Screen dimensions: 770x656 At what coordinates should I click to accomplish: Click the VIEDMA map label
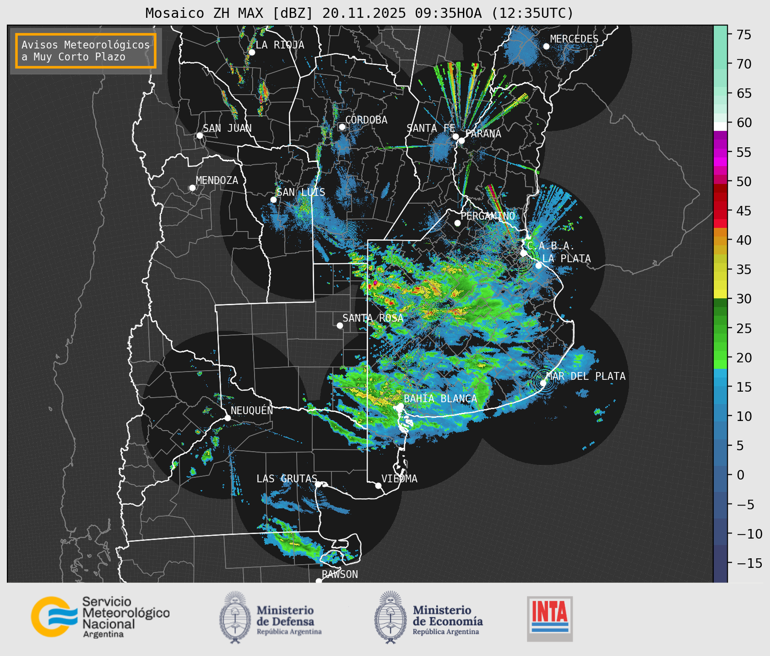(x=399, y=479)
